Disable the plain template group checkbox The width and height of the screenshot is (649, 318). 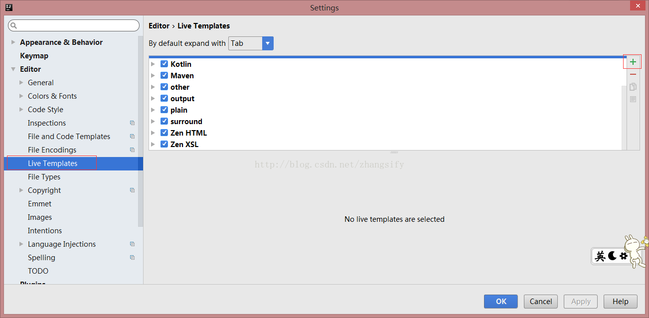point(164,110)
